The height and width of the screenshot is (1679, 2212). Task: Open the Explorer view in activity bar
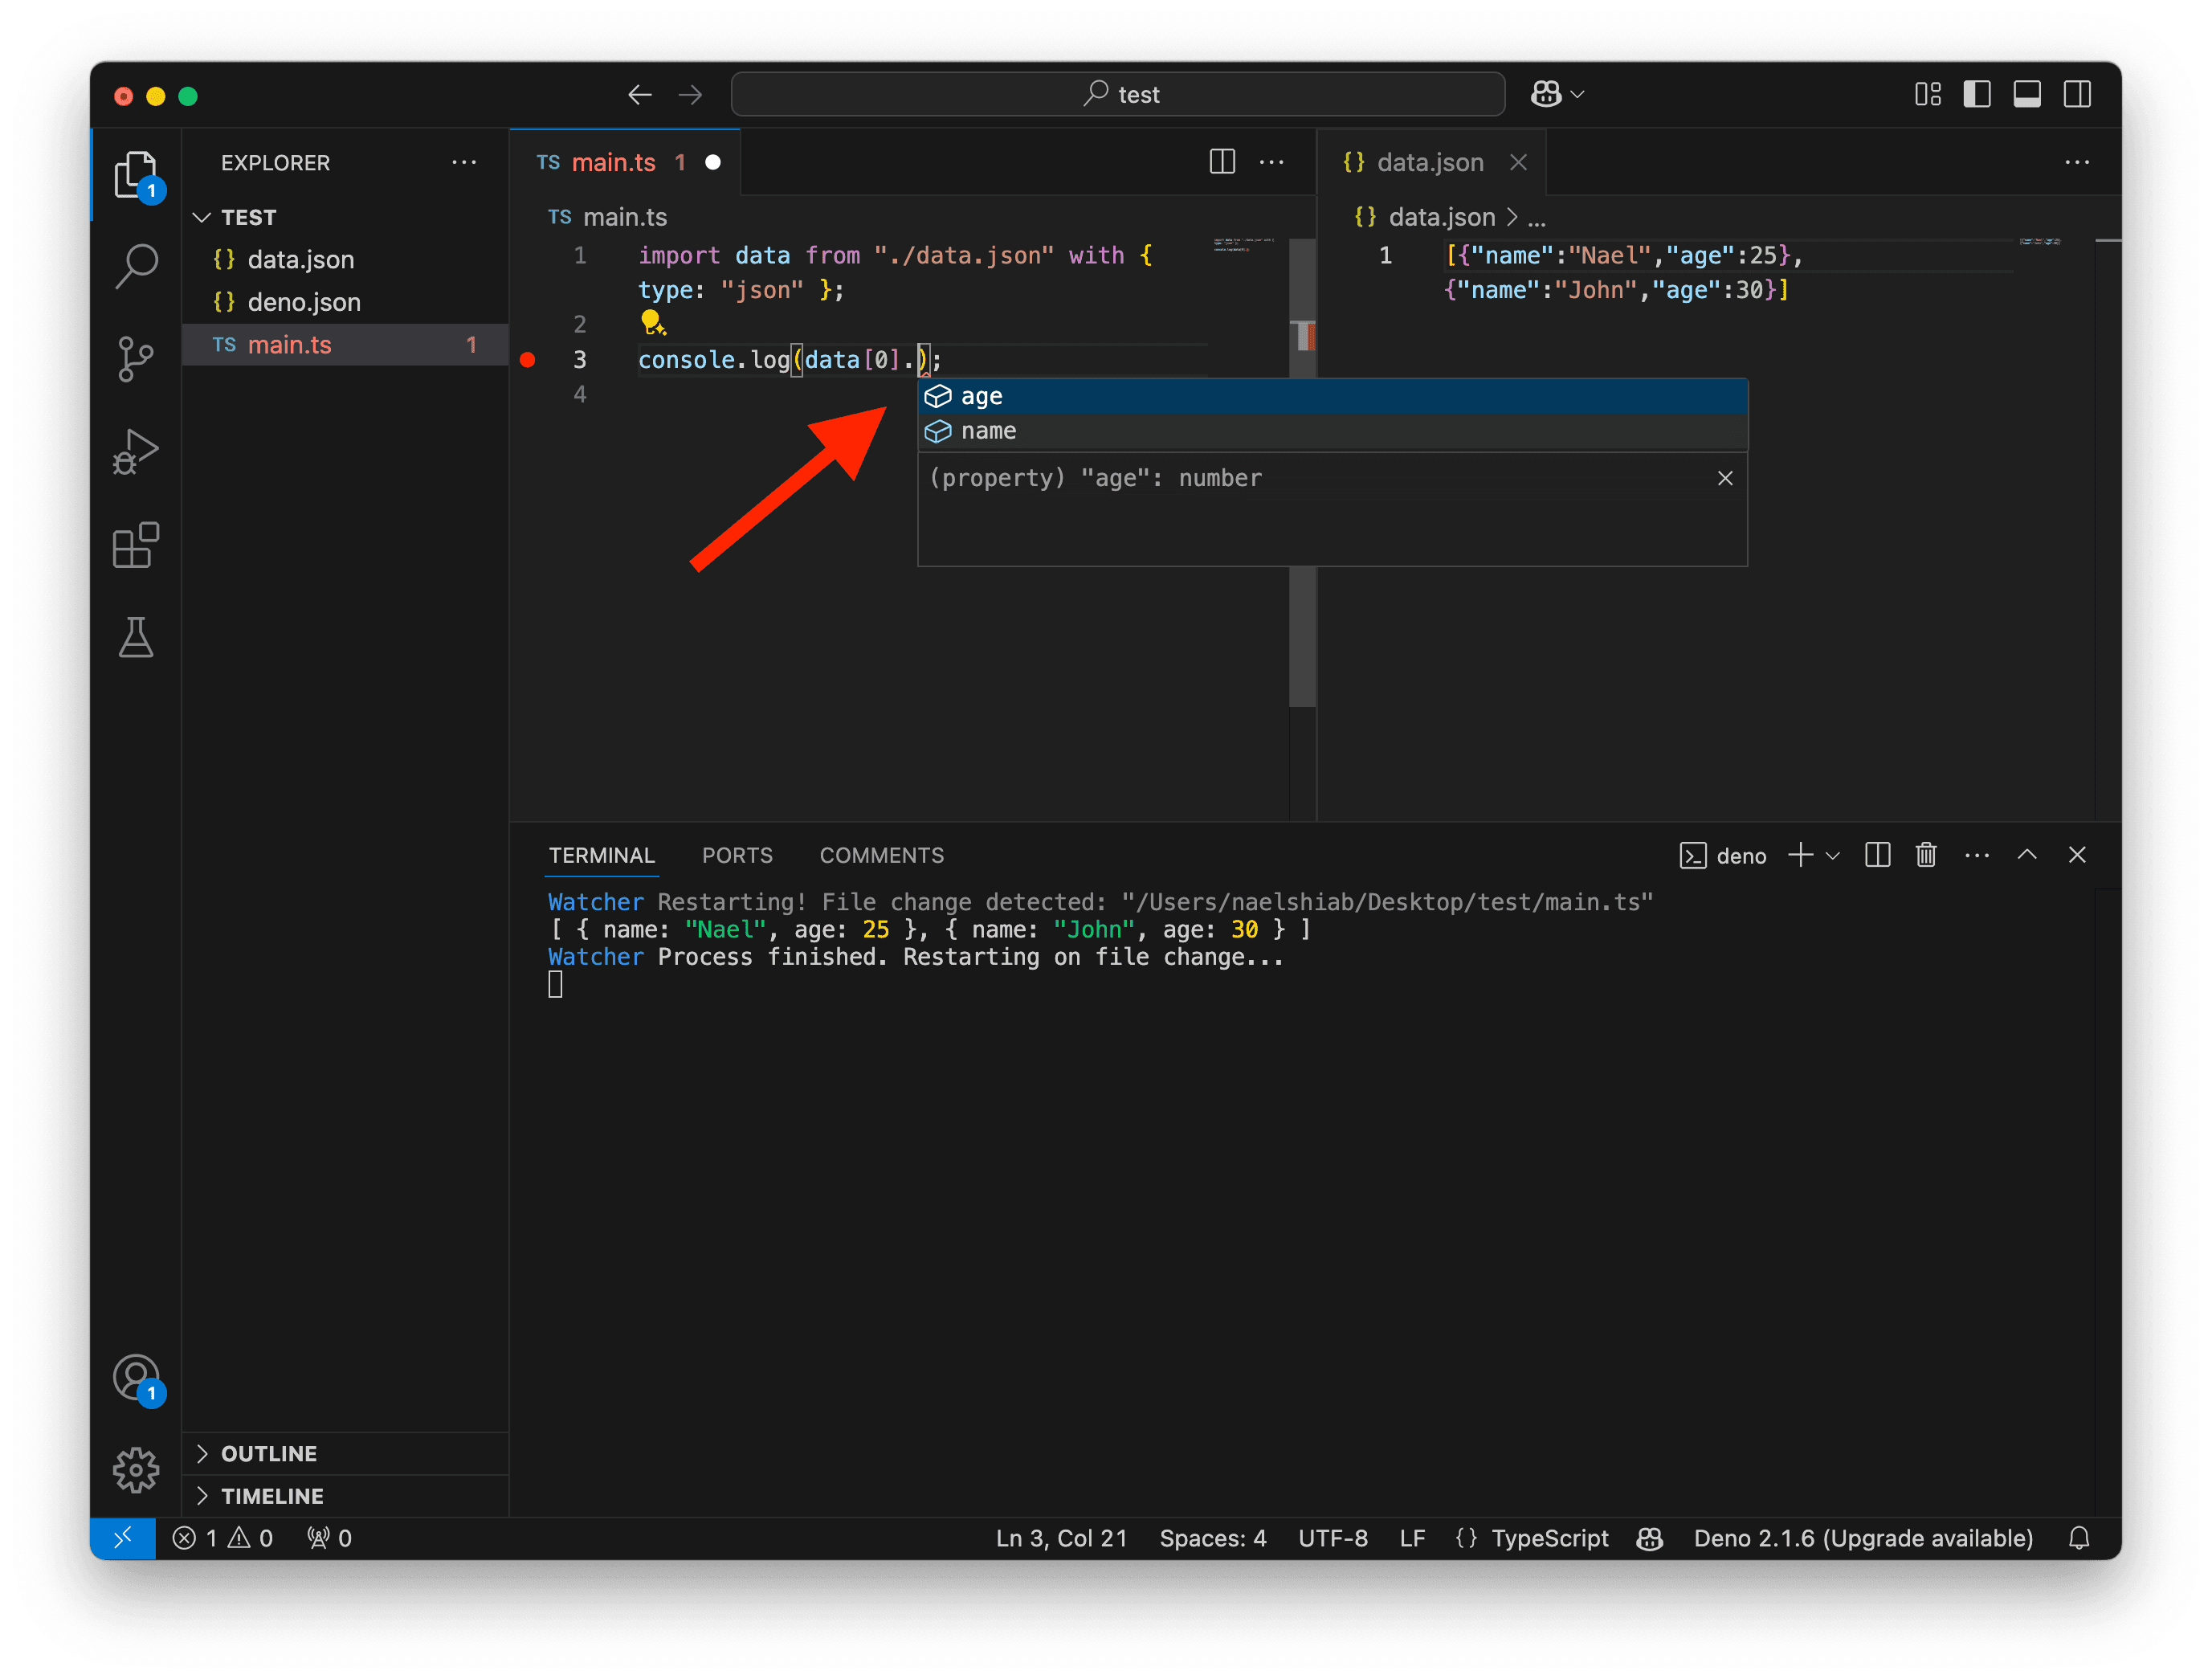point(136,175)
